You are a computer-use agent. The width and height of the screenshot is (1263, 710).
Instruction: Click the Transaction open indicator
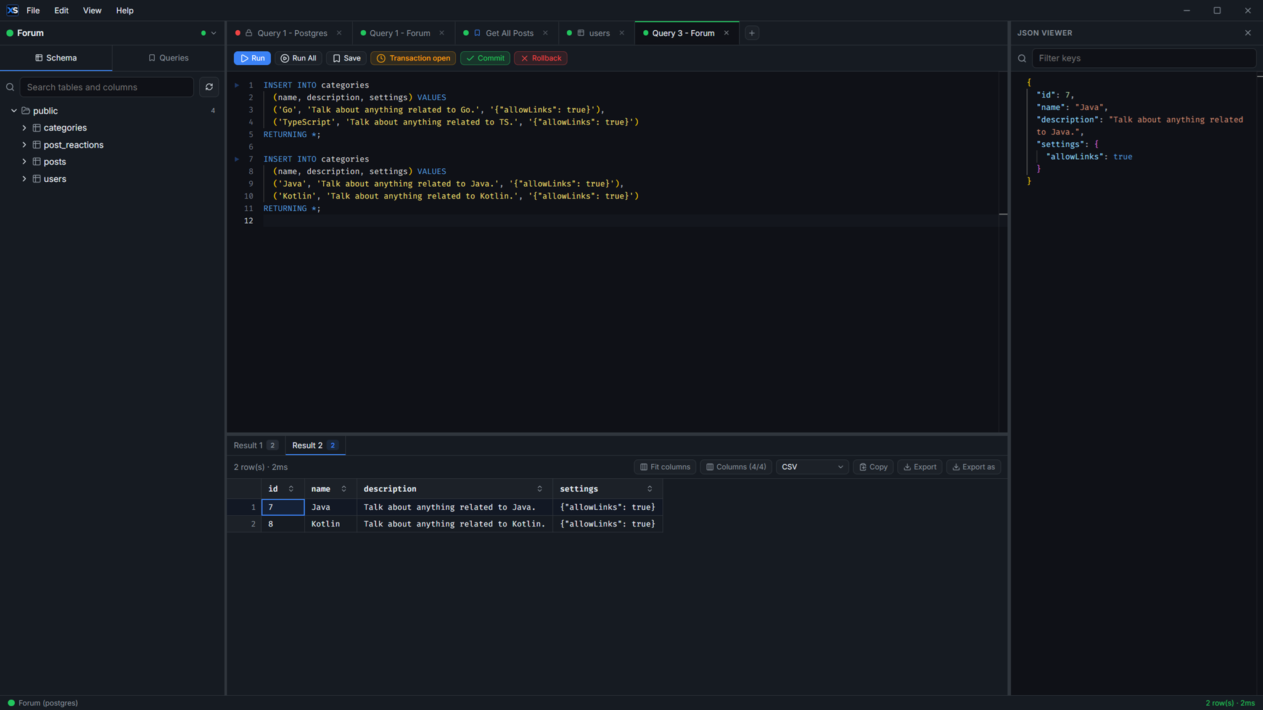point(413,58)
